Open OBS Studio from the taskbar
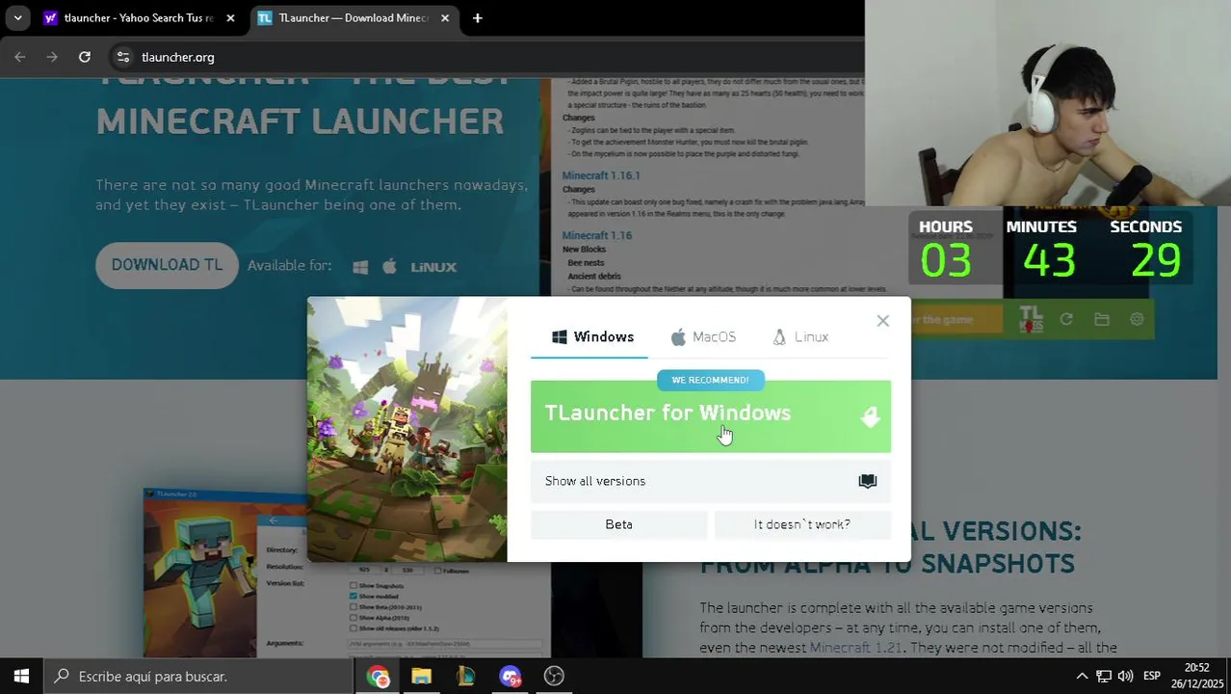 (554, 677)
